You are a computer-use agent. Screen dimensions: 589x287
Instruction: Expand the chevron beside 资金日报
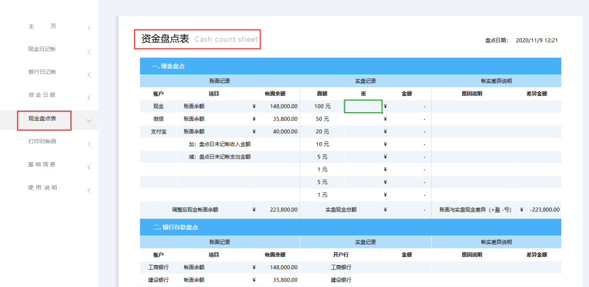[x=89, y=98]
